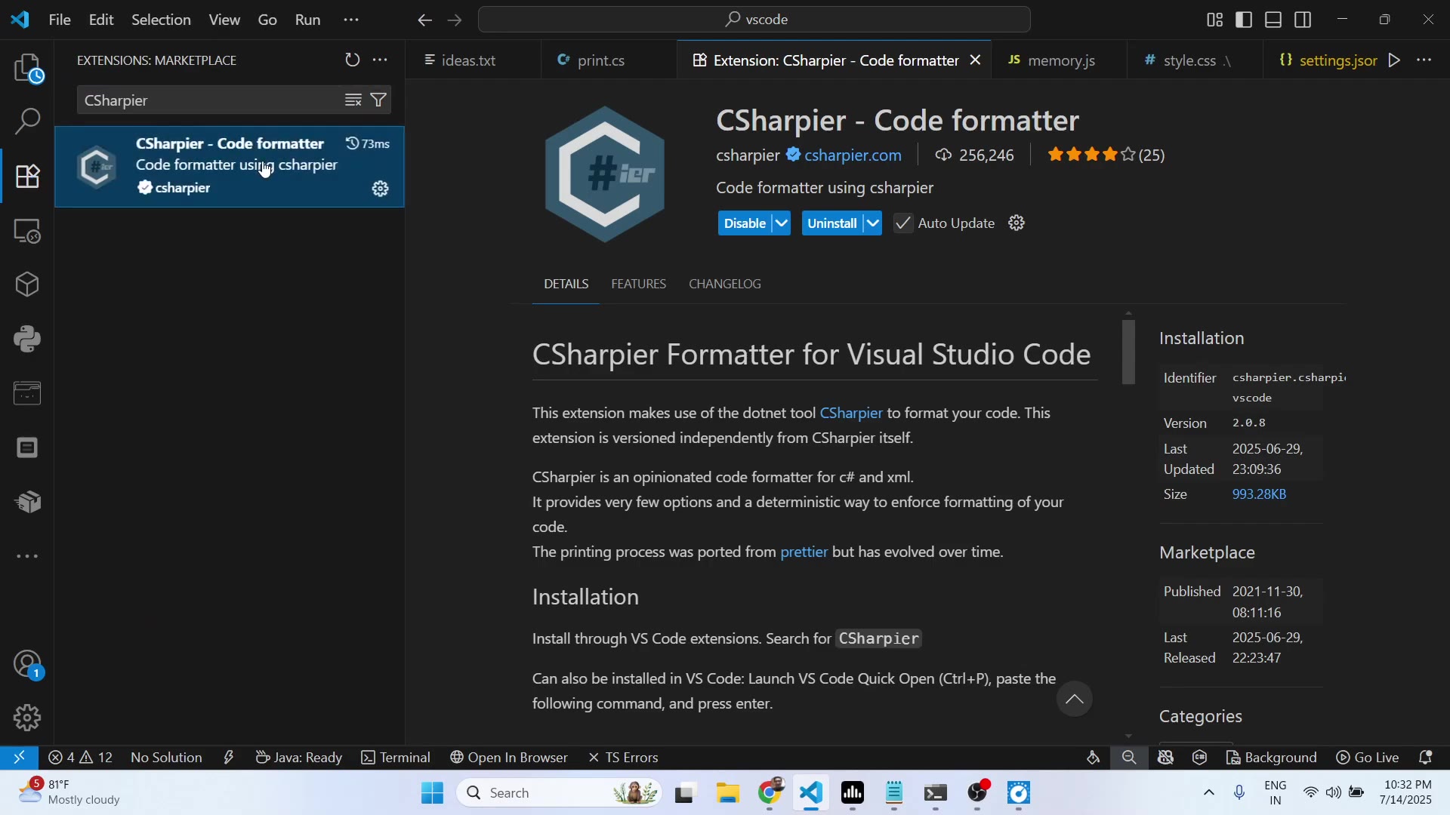Show additional views ellipsis in activity bar
Screen dimensions: 1450x815
[28, 557]
